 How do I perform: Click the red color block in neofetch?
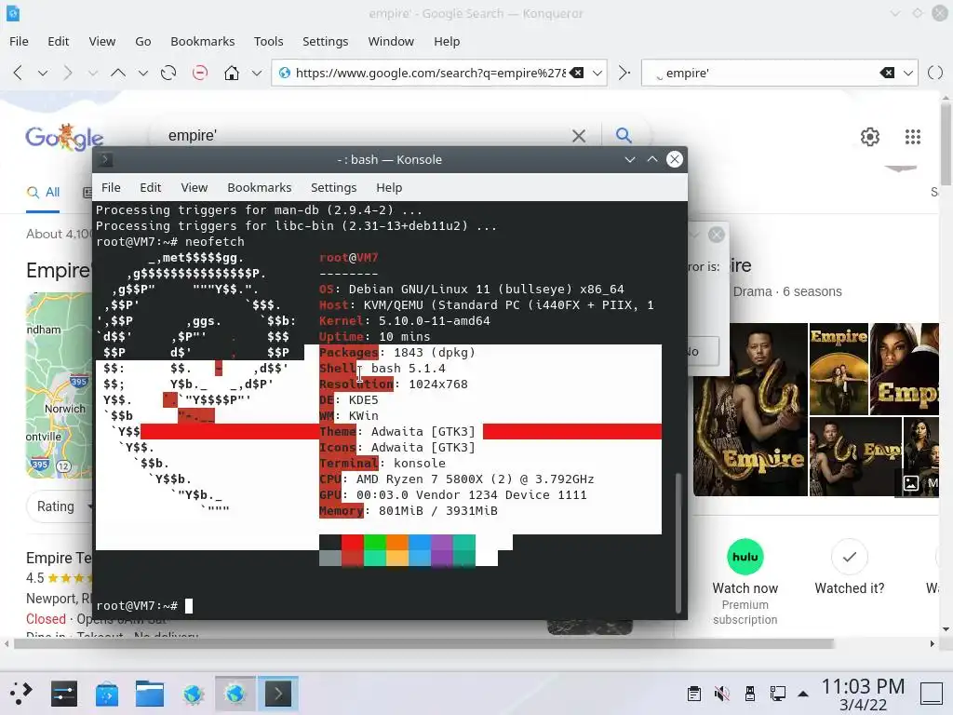353,542
